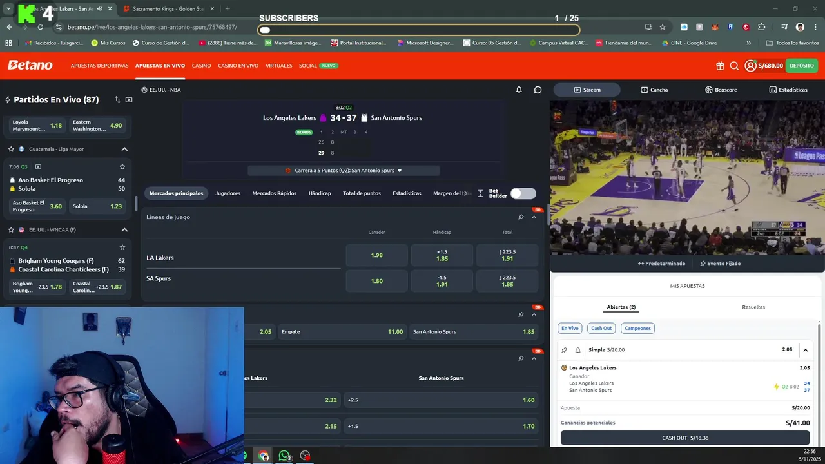This screenshot has height=464, width=825.
Task: Favorite the Brigham Young Cougars match star
Action: point(122,247)
